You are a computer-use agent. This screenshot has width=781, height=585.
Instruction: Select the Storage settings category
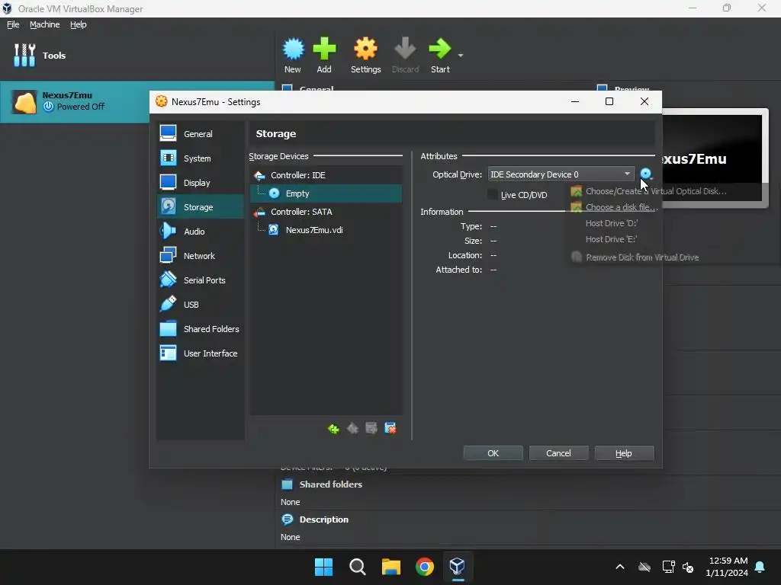point(201,207)
